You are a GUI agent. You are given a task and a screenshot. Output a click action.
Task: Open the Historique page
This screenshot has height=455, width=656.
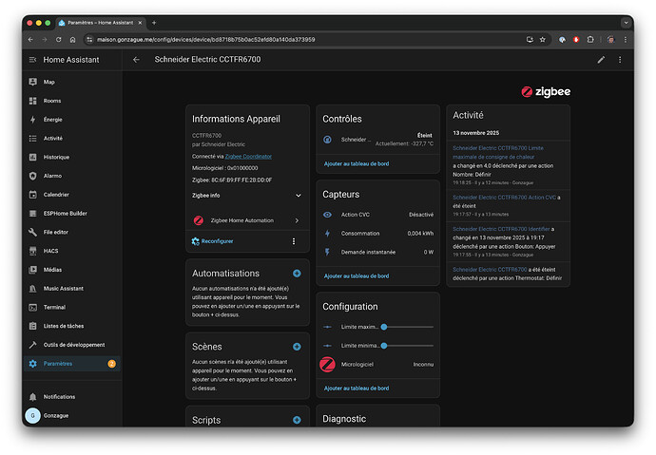pos(72,157)
